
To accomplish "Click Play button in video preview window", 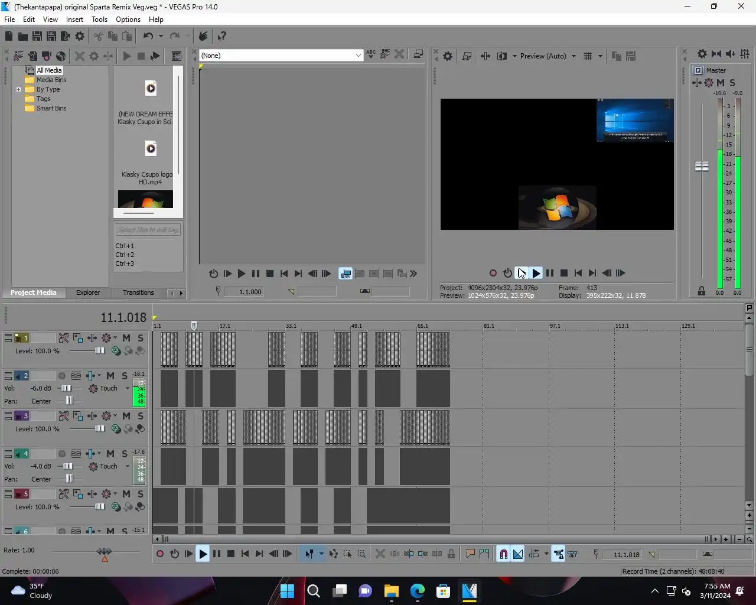I will pos(536,273).
